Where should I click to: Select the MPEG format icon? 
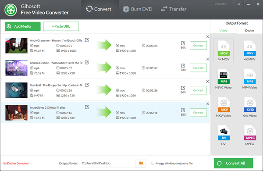pyautogui.click(x=249, y=133)
